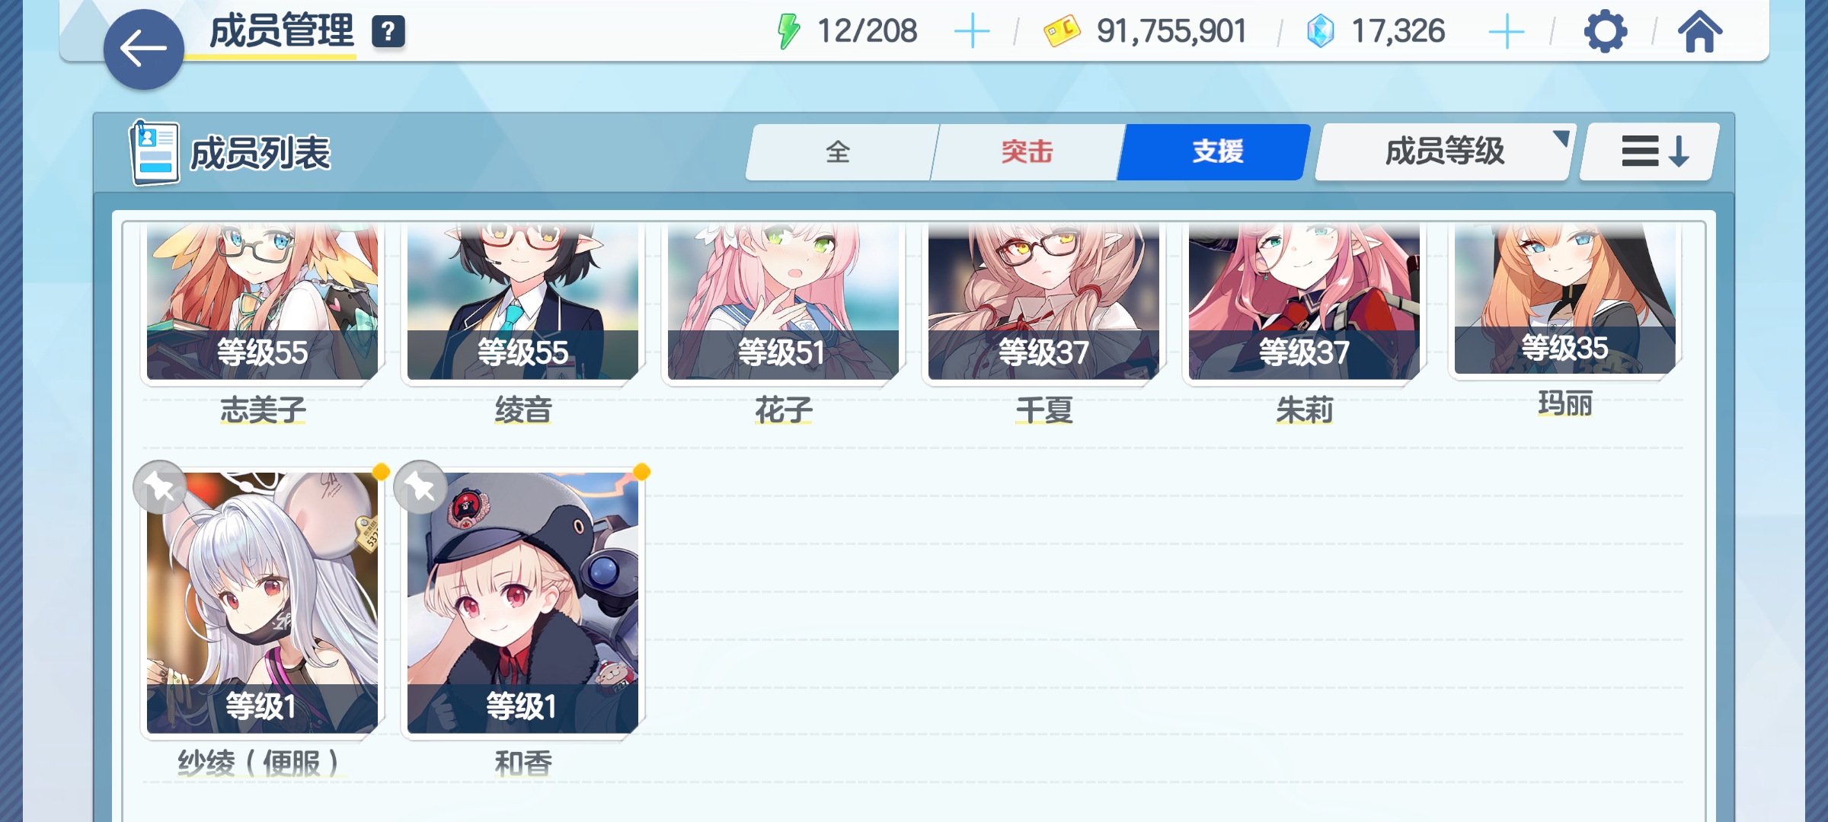
Task: Toggle pin on 和香 card
Action: pyautogui.click(x=420, y=487)
